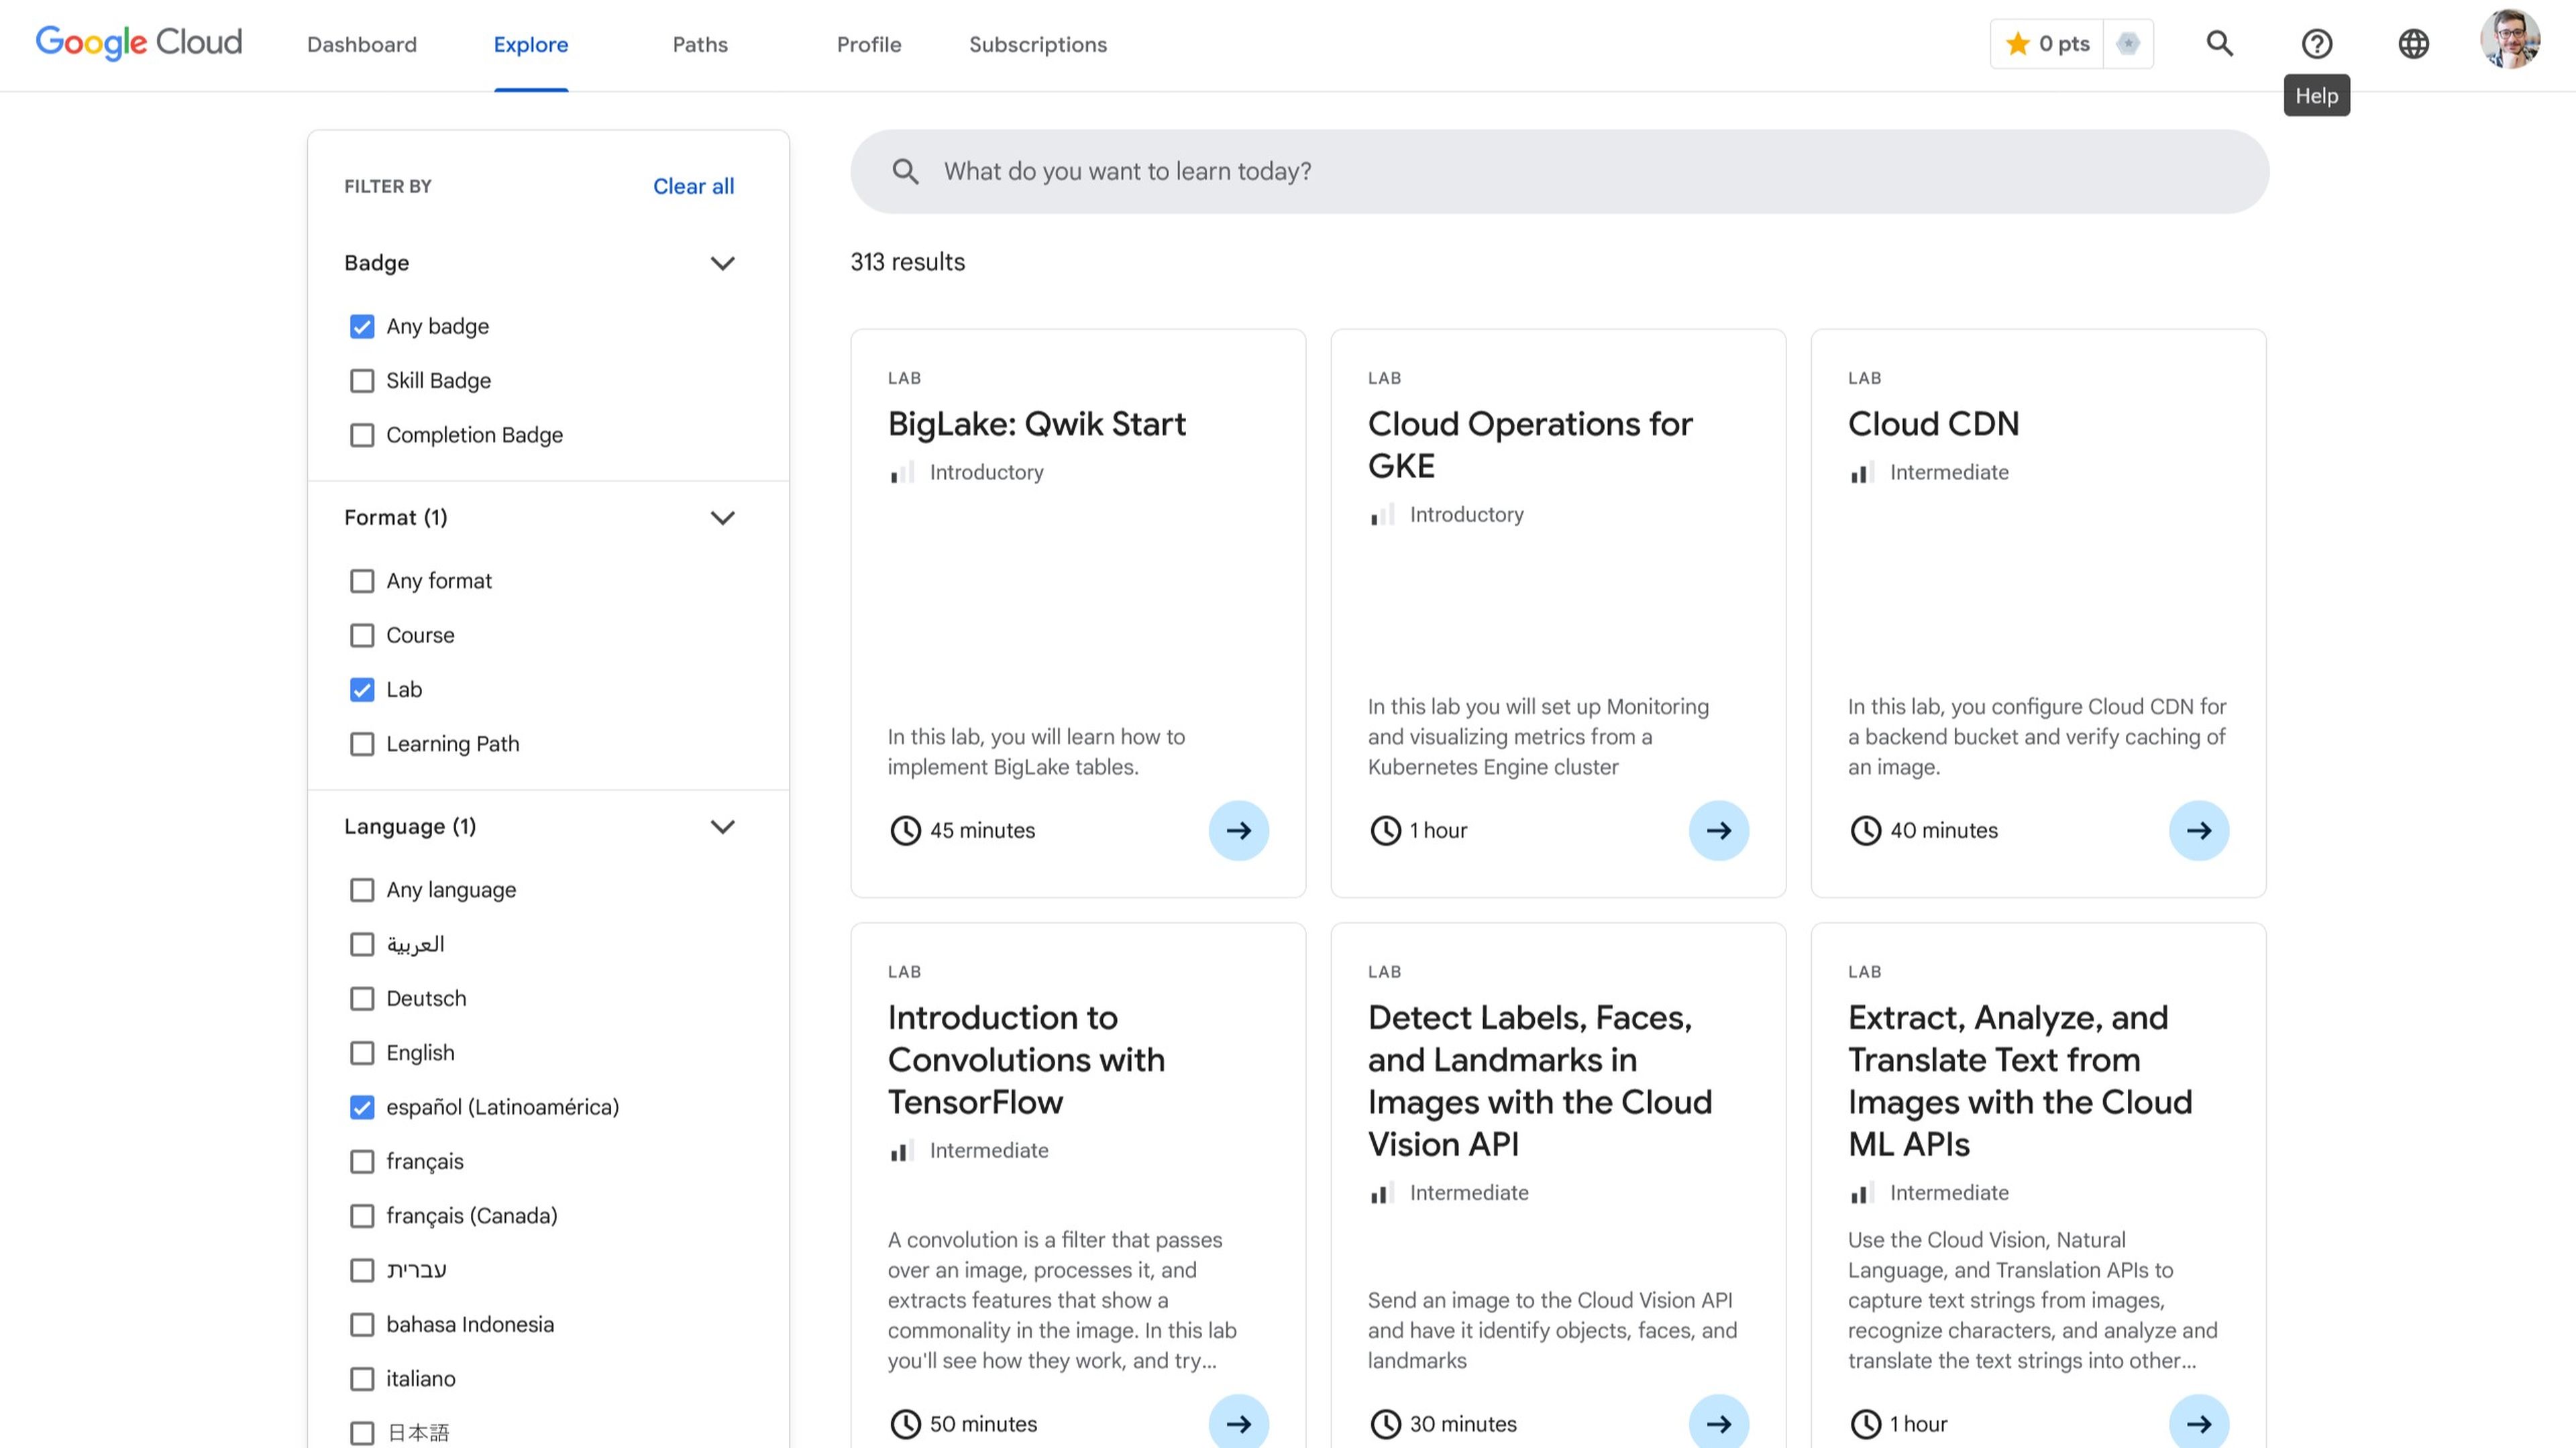Collapse the Language (1) filter section
The height and width of the screenshot is (1448, 2576).
click(x=722, y=827)
